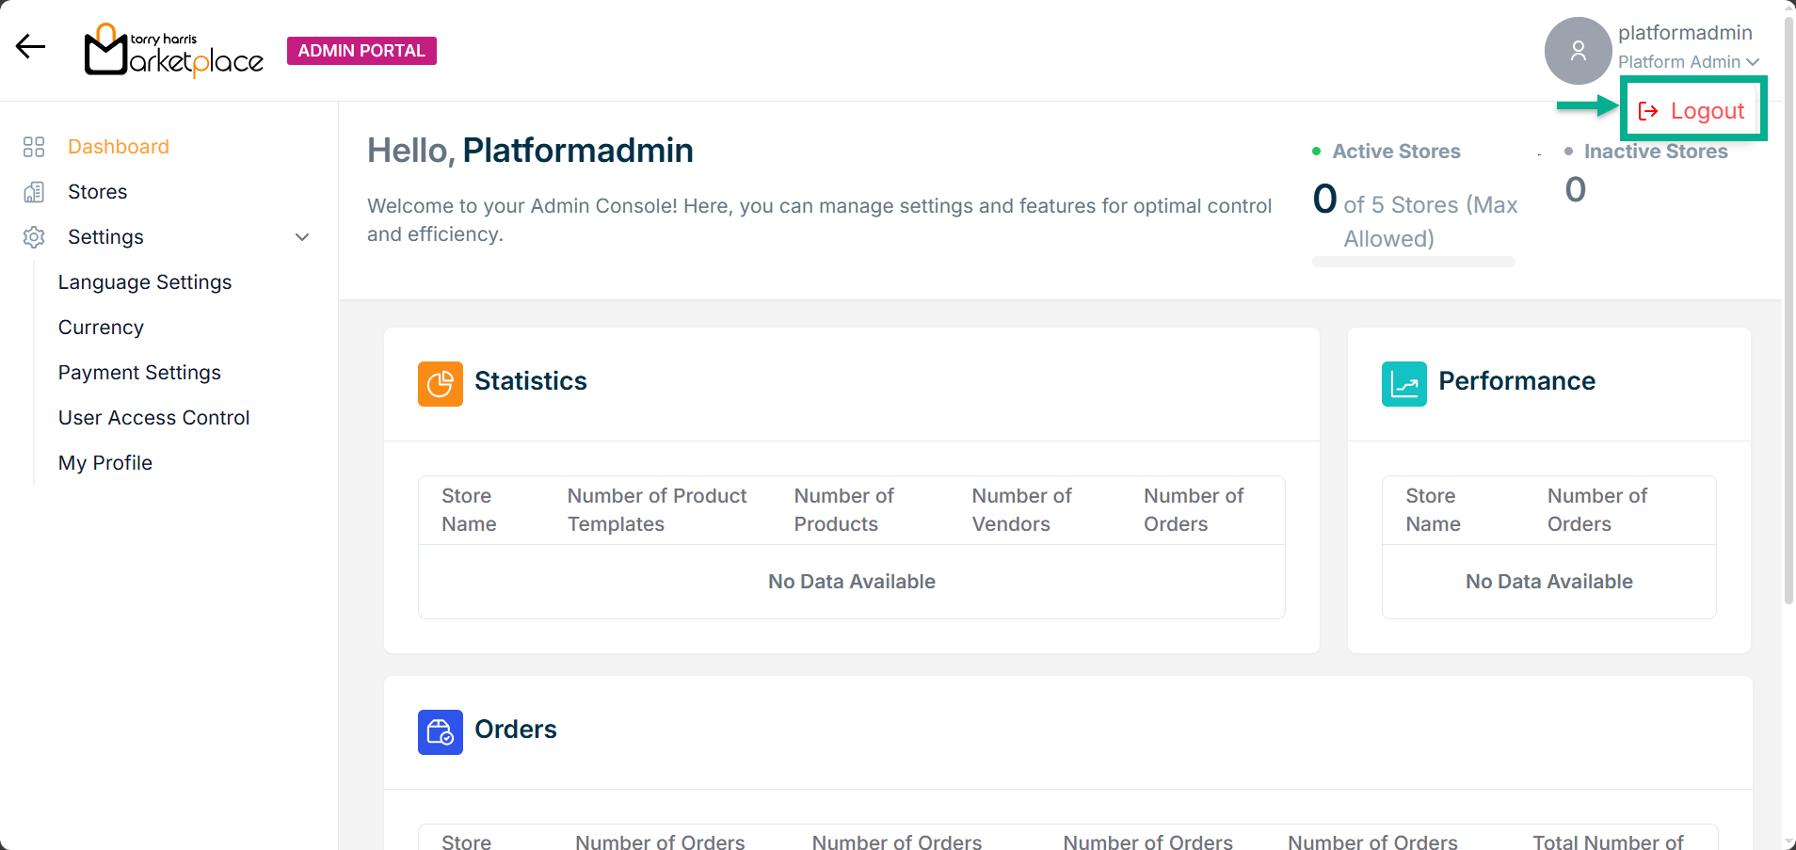
Task: Click the user avatar icon
Action: [1578, 51]
